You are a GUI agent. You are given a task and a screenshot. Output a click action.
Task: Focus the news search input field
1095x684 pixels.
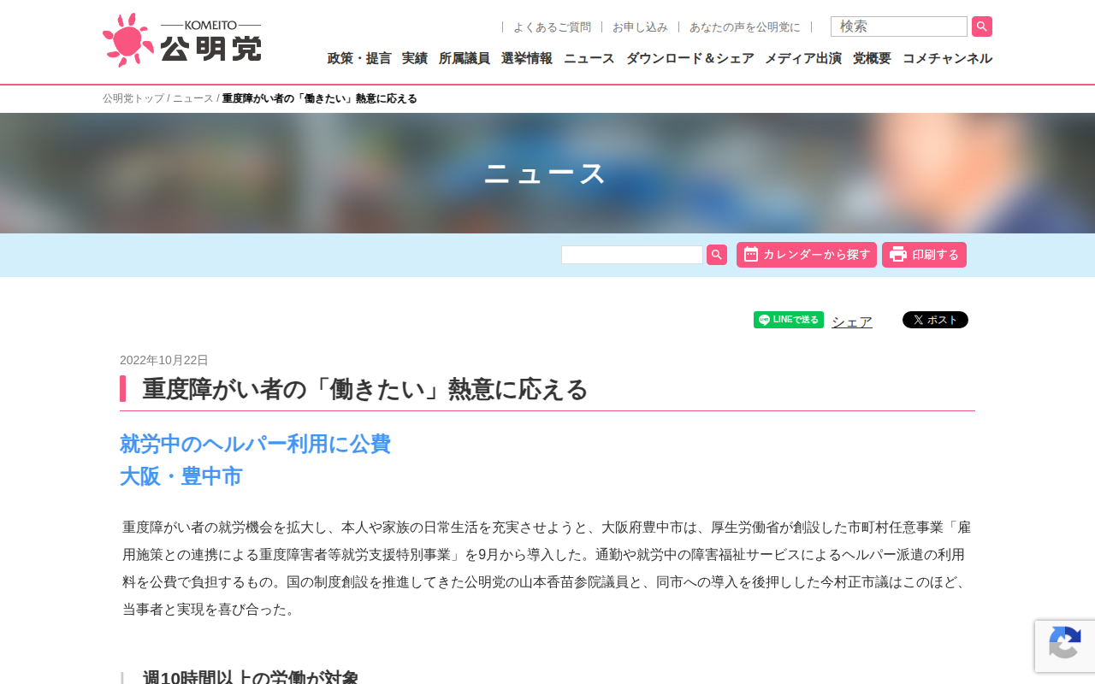(632, 255)
